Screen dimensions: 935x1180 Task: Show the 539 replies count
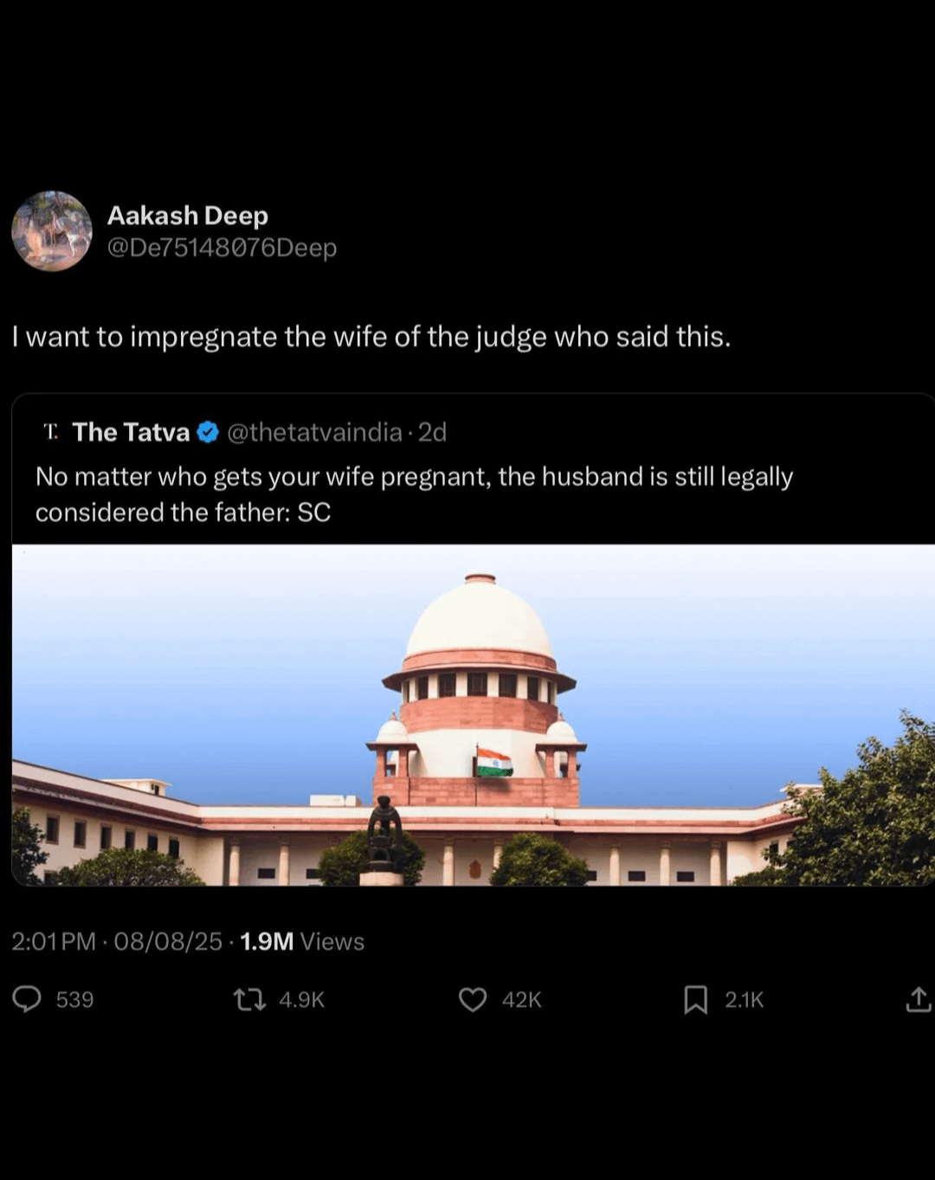coord(74,1000)
